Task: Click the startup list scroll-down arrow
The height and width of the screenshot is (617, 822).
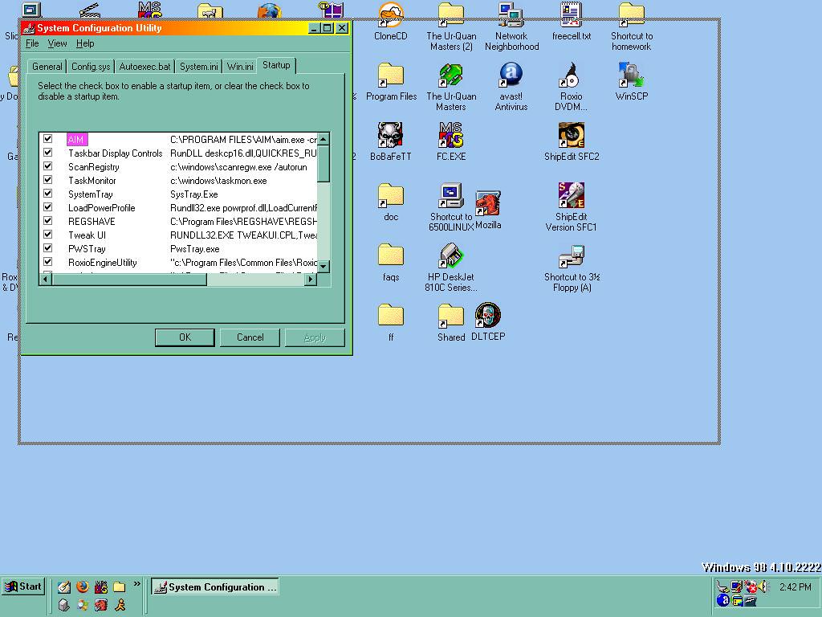Action: tap(324, 267)
